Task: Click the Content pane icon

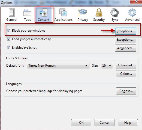Action: (x=44, y=13)
